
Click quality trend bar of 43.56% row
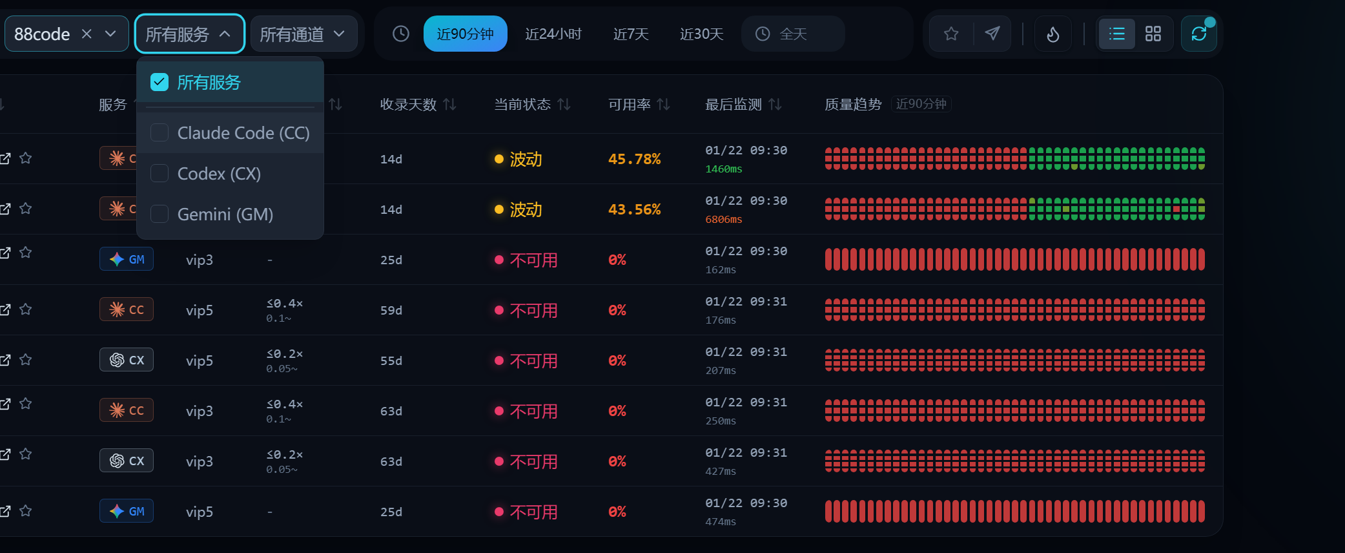[1015, 209]
